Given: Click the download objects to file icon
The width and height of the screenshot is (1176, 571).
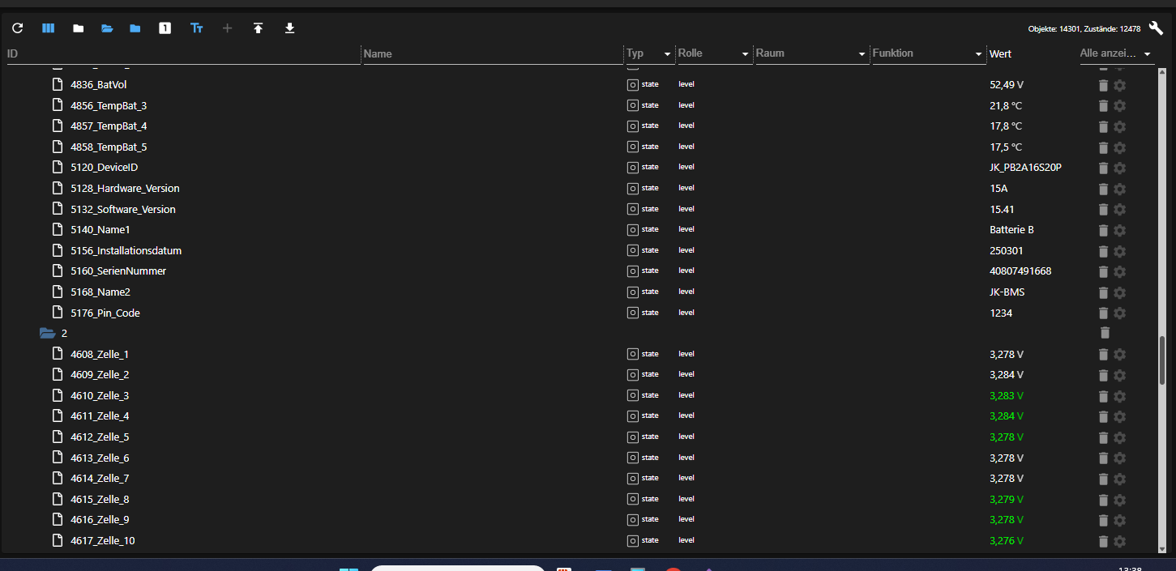Looking at the screenshot, I should 289,28.
